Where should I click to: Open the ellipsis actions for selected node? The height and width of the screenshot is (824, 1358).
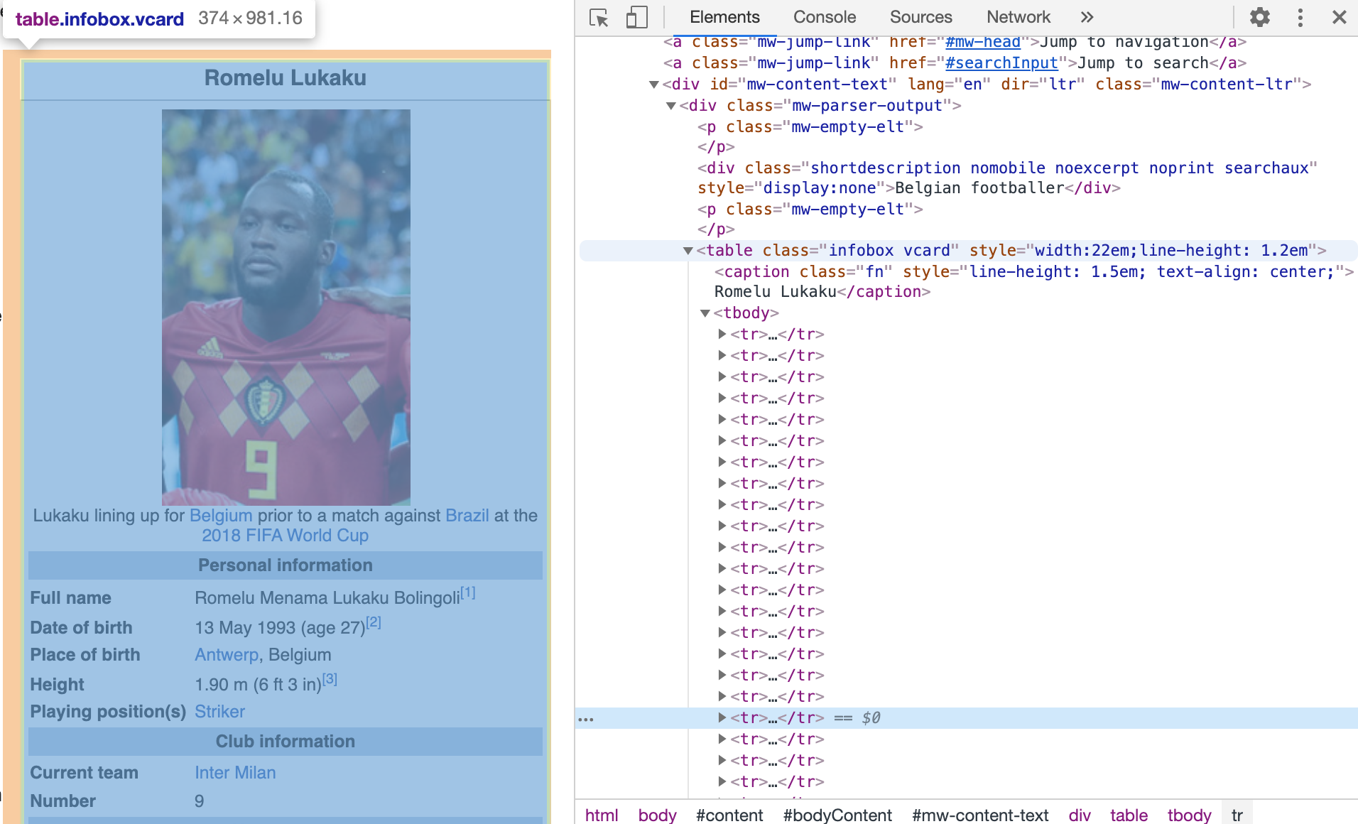pyautogui.click(x=586, y=719)
